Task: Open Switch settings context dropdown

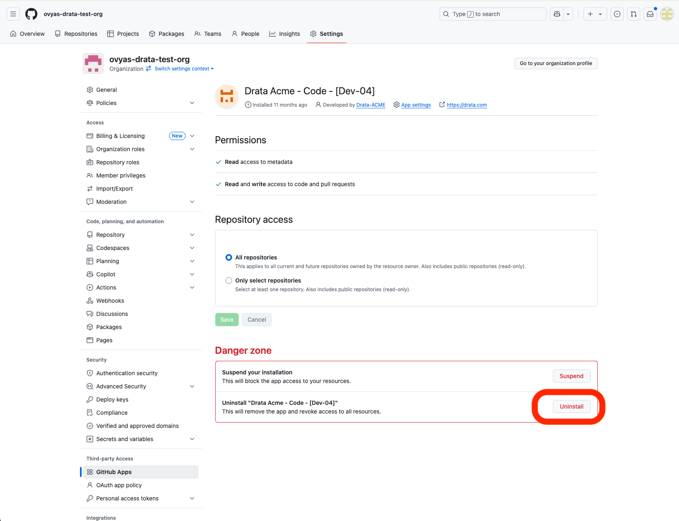Action: (184, 69)
